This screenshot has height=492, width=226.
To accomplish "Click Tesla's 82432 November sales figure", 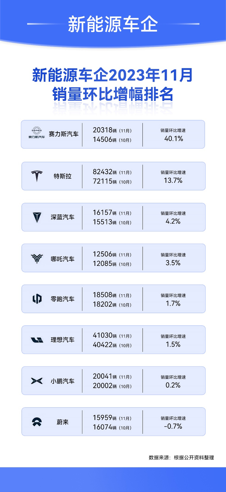I will (102, 172).
